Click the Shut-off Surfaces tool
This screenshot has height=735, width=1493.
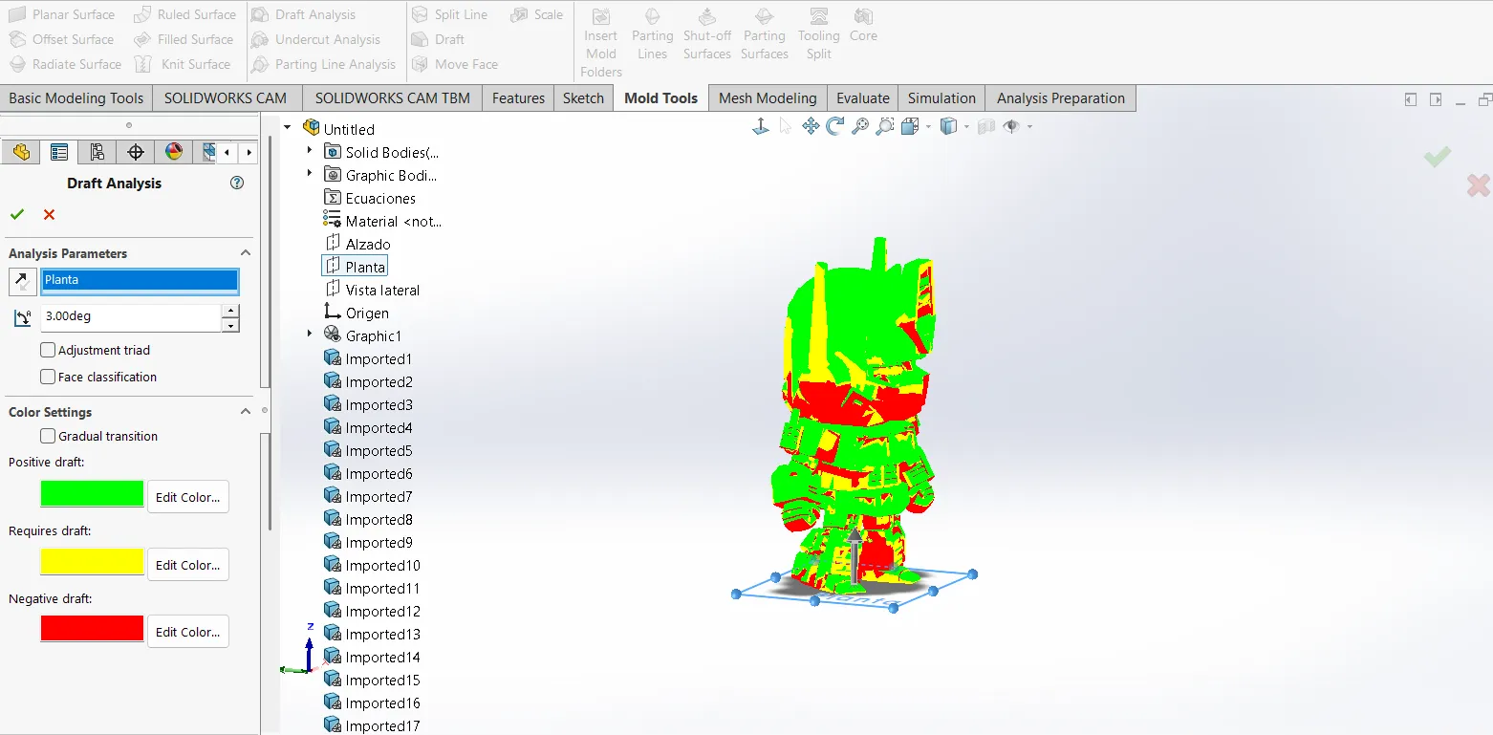coord(707,34)
